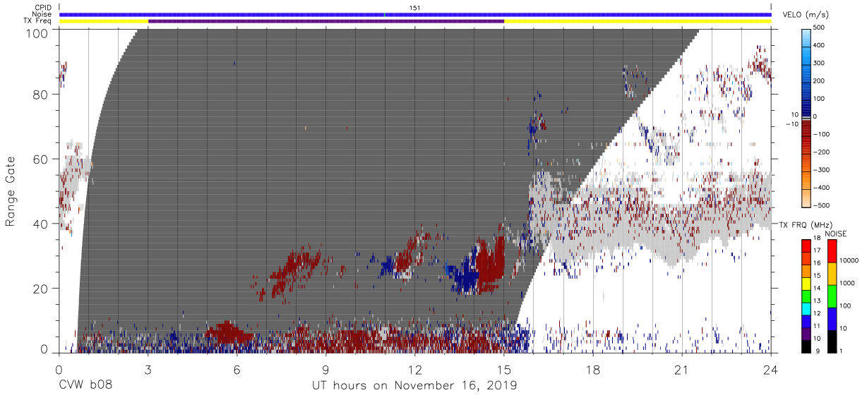Click the CVW b08 radar label

(x=85, y=386)
